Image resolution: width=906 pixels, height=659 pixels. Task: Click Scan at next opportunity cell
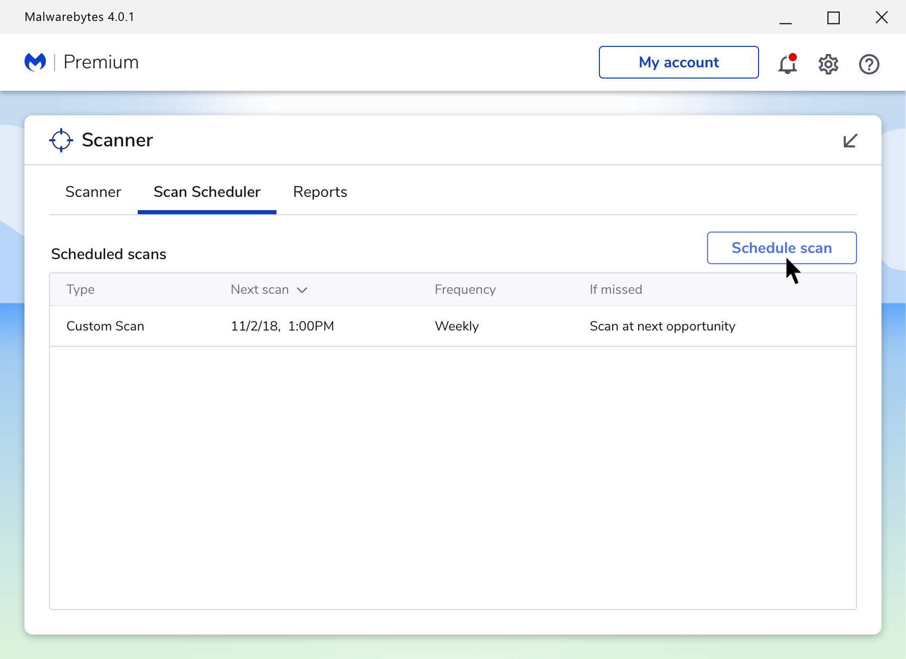tap(663, 326)
